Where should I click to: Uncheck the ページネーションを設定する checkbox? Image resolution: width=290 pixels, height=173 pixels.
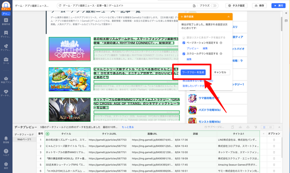click(x=184, y=43)
